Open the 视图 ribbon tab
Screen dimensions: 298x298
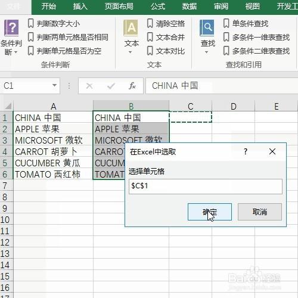[x=252, y=7]
